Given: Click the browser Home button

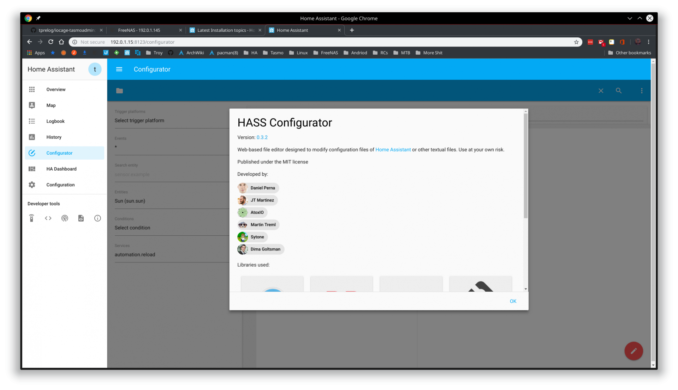Looking at the screenshot, I should point(61,42).
